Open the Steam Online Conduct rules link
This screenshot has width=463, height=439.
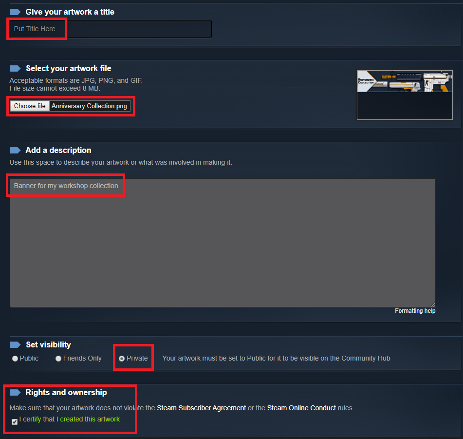pyautogui.click(x=301, y=408)
